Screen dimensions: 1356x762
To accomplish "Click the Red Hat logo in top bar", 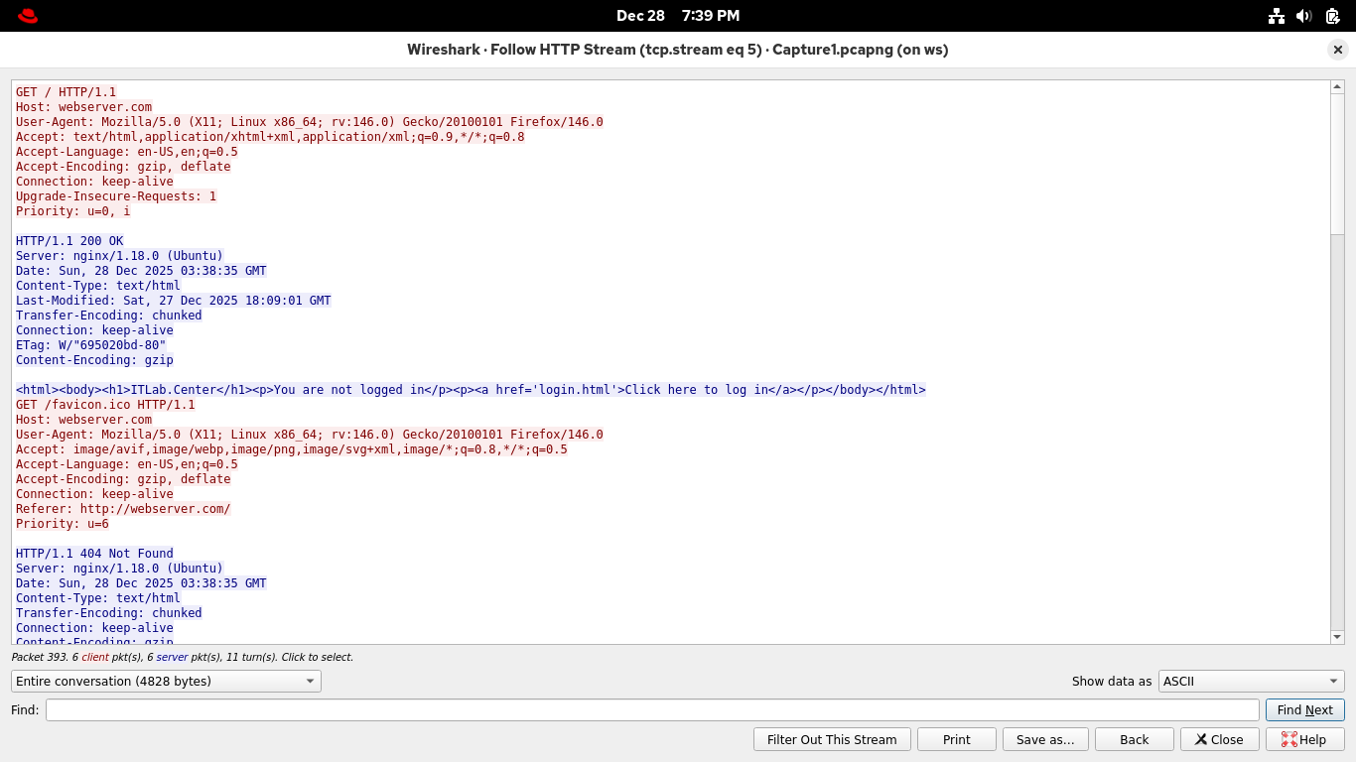I will [x=28, y=16].
